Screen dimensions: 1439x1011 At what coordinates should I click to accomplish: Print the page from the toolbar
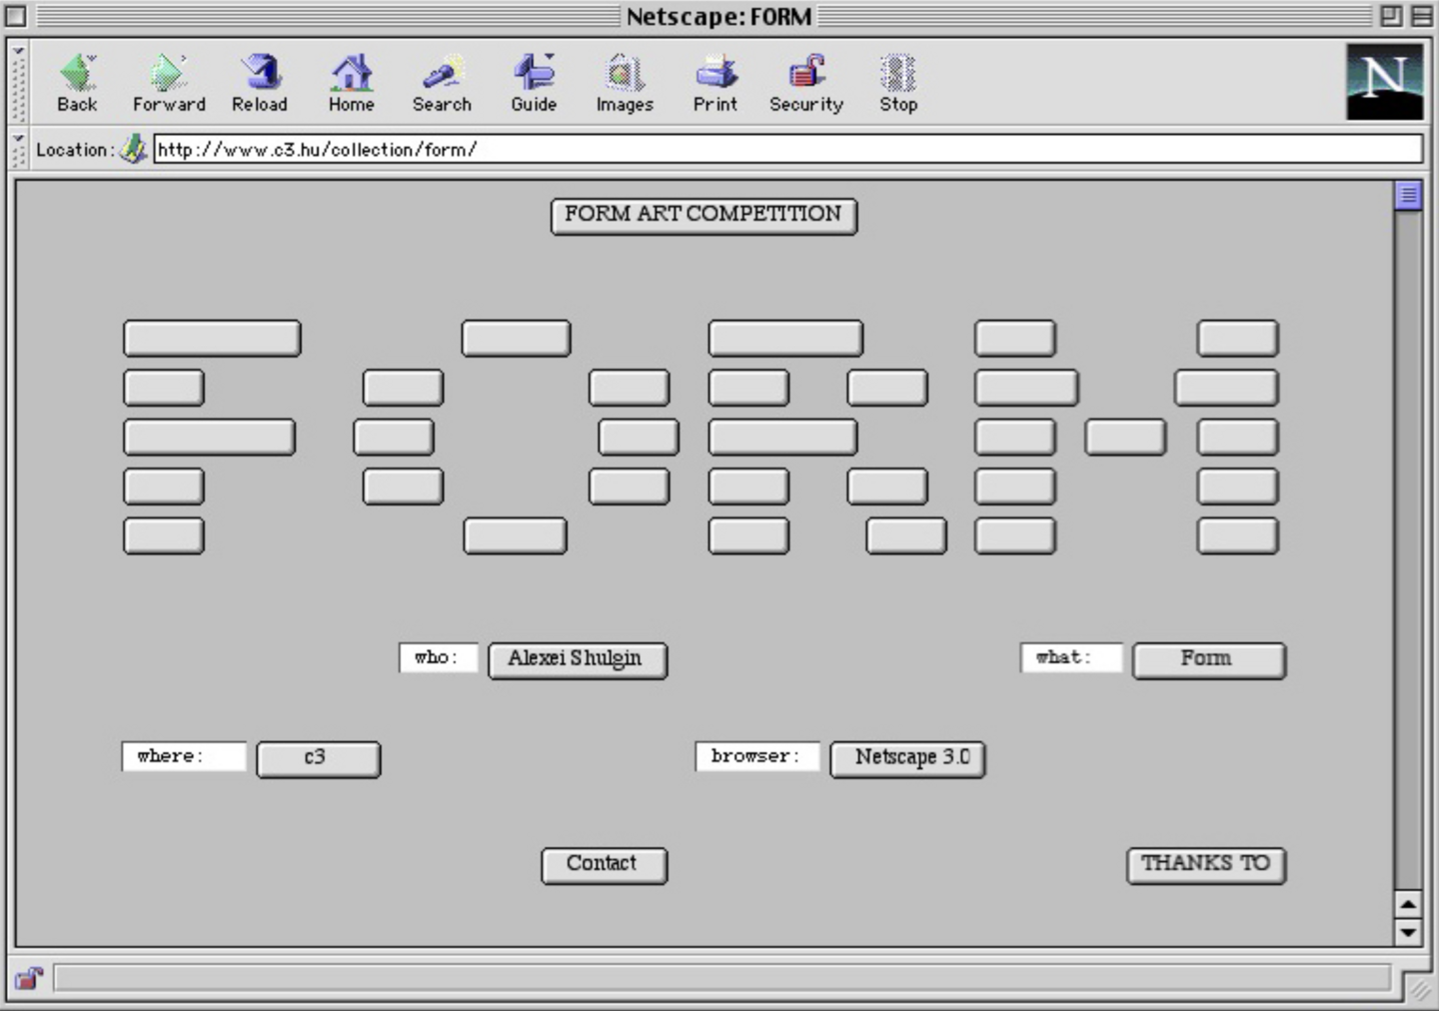[x=716, y=83]
